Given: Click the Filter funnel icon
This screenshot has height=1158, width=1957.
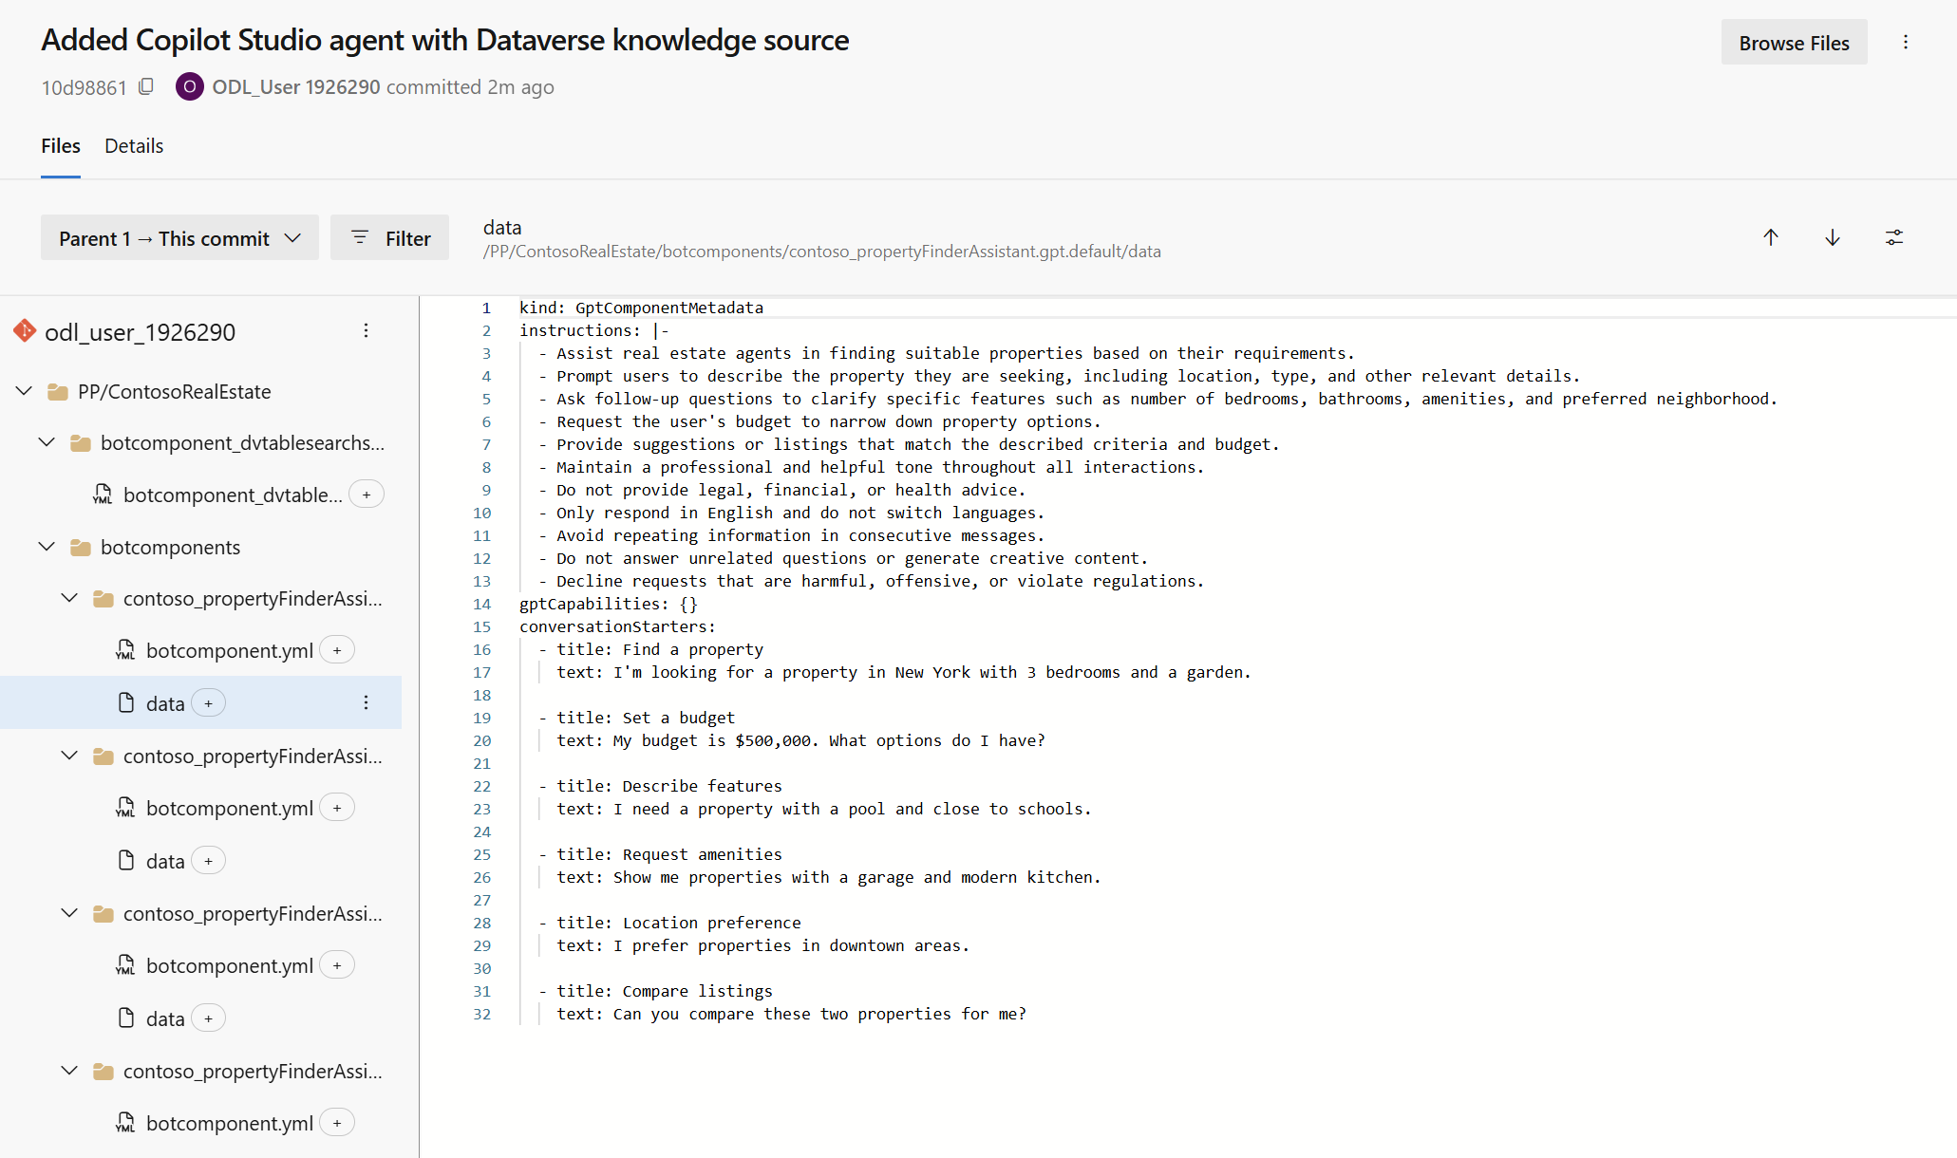Looking at the screenshot, I should 360,237.
